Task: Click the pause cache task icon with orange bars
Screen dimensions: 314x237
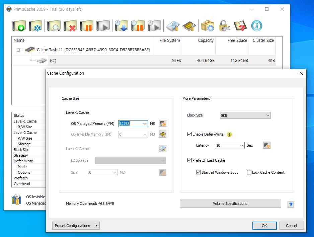Action: (87, 26)
